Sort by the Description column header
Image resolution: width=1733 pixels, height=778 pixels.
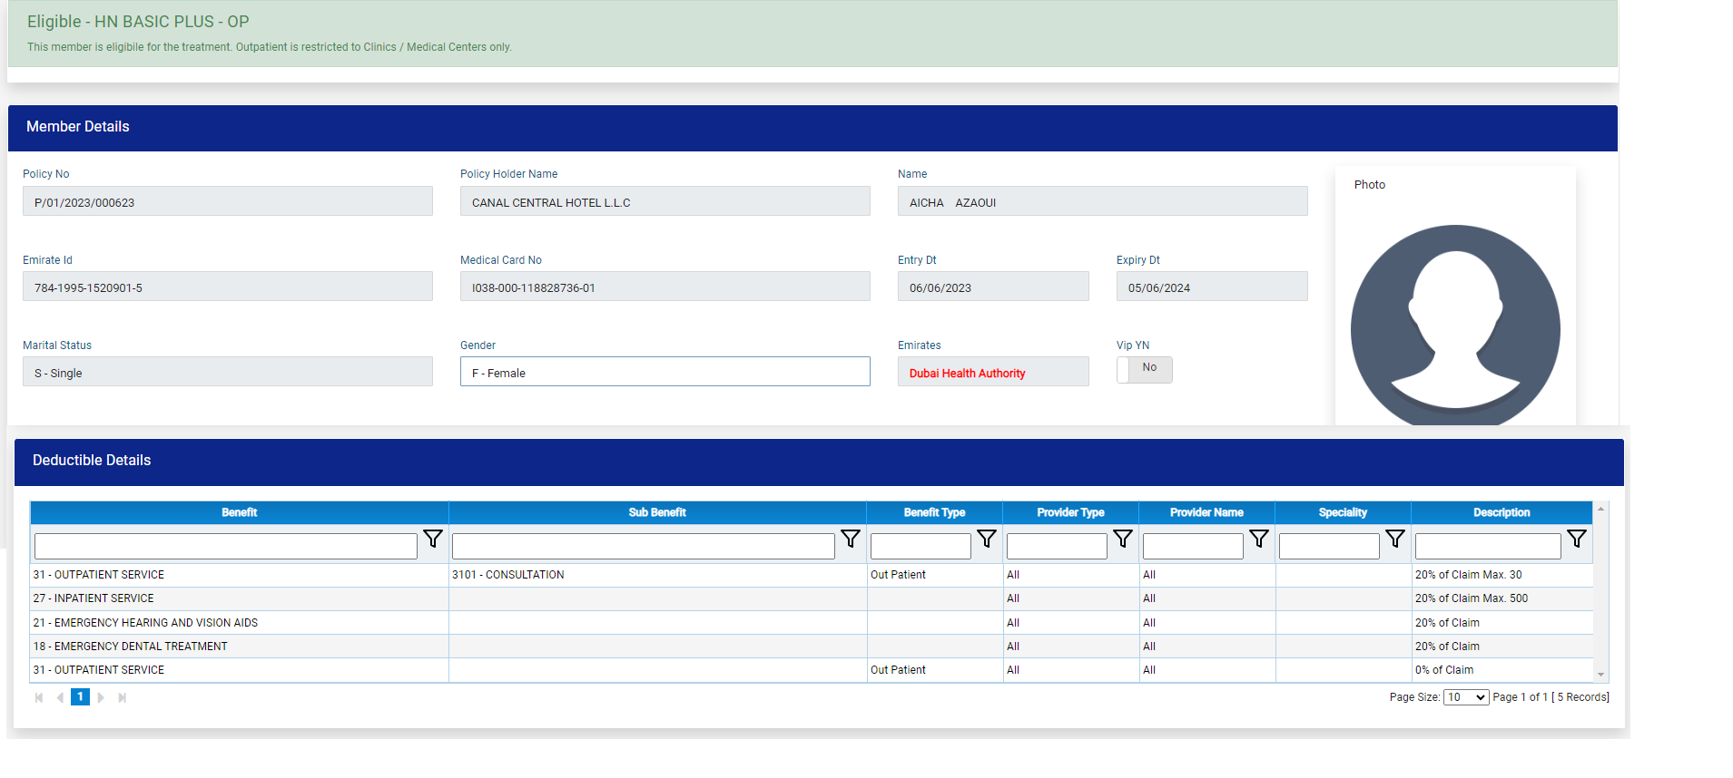[1501, 512]
